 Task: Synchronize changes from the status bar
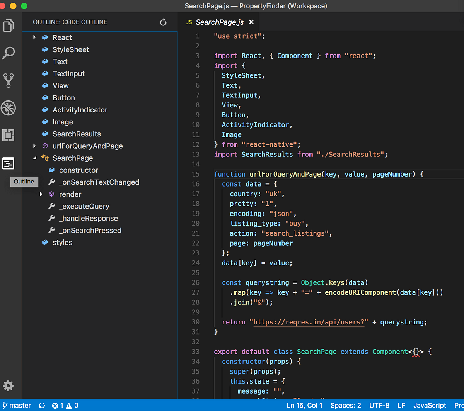[42, 406]
